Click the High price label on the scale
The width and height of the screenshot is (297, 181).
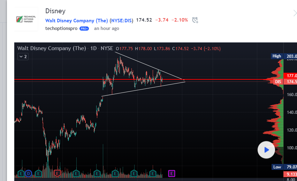click(x=276, y=56)
